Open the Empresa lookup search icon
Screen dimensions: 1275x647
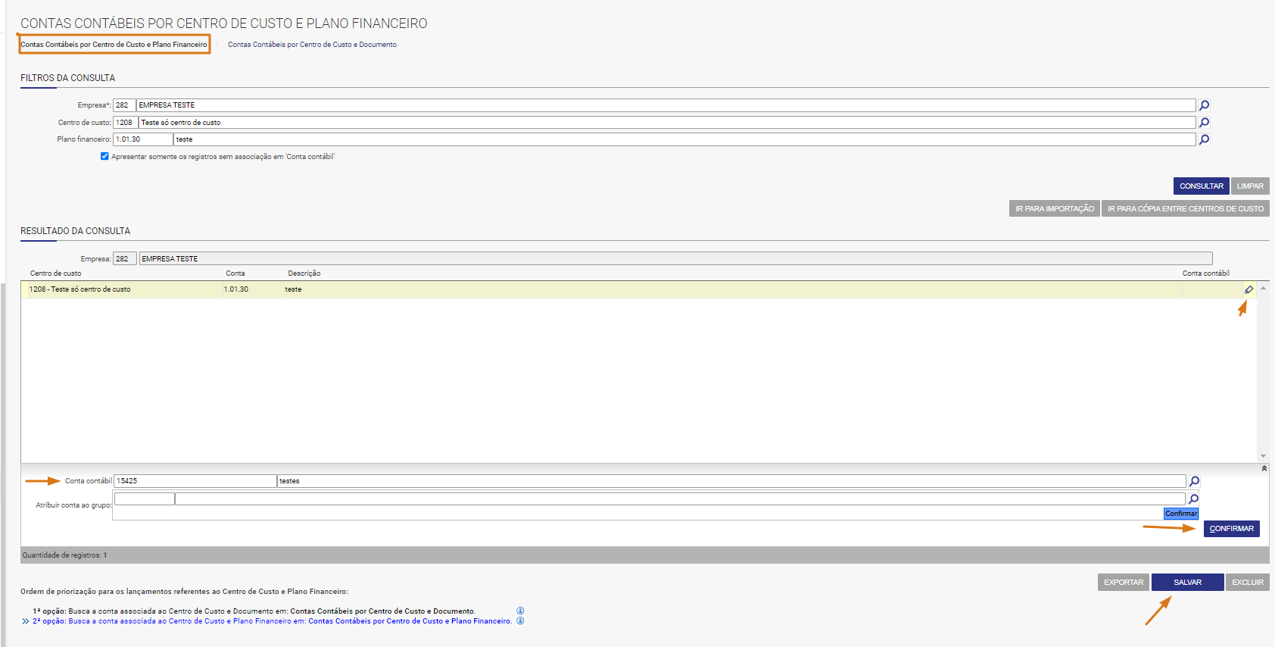1204,105
